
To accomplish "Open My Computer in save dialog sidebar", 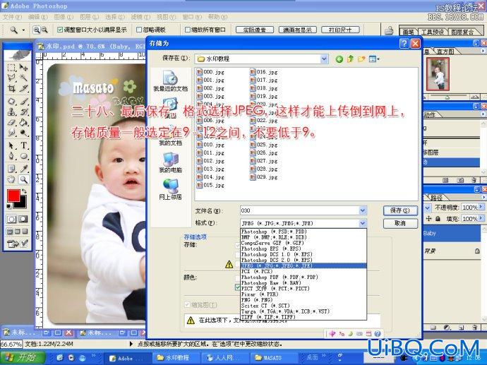I will 170,163.
